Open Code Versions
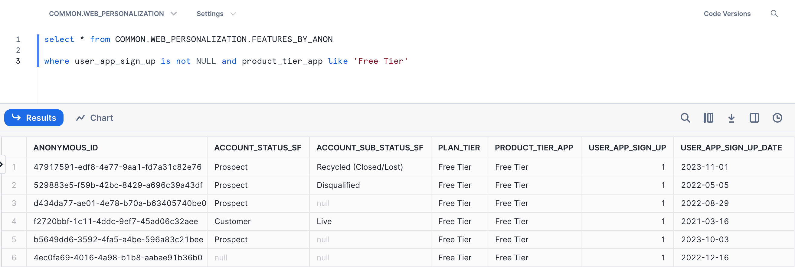This screenshot has height=267, width=795. (x=727, y=14)
